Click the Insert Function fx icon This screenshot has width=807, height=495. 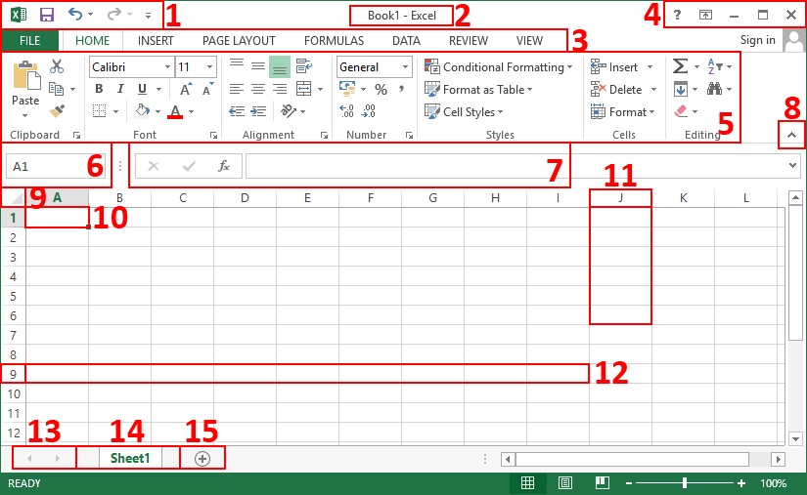(223, 166)
